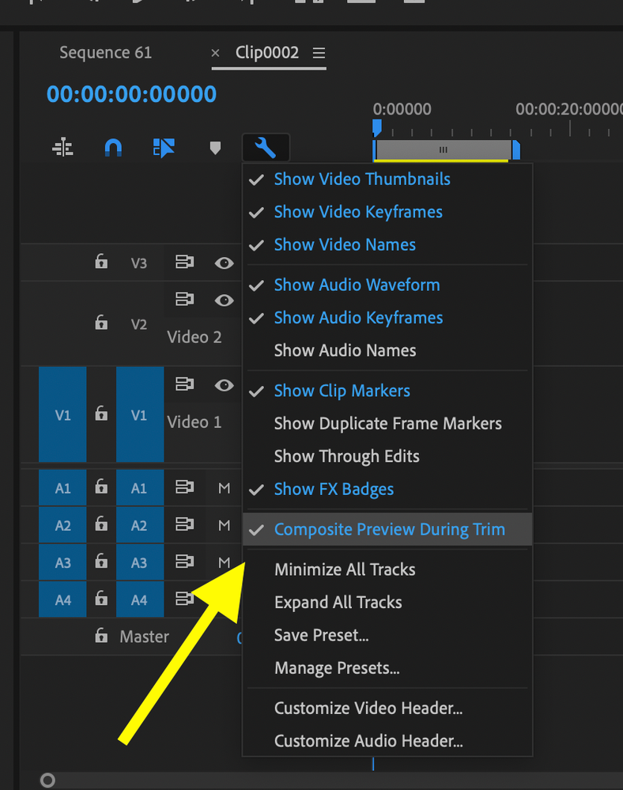Image resolution: width=623 pixels, height=790 pixels.
Task: Click the timeline zoom scroll handle
Action: tap(47, 781)
